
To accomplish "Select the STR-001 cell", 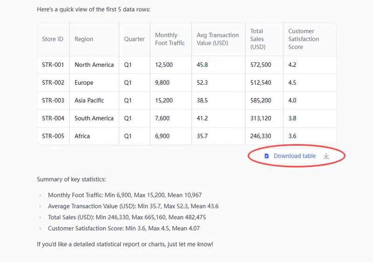I will point(53,65).
